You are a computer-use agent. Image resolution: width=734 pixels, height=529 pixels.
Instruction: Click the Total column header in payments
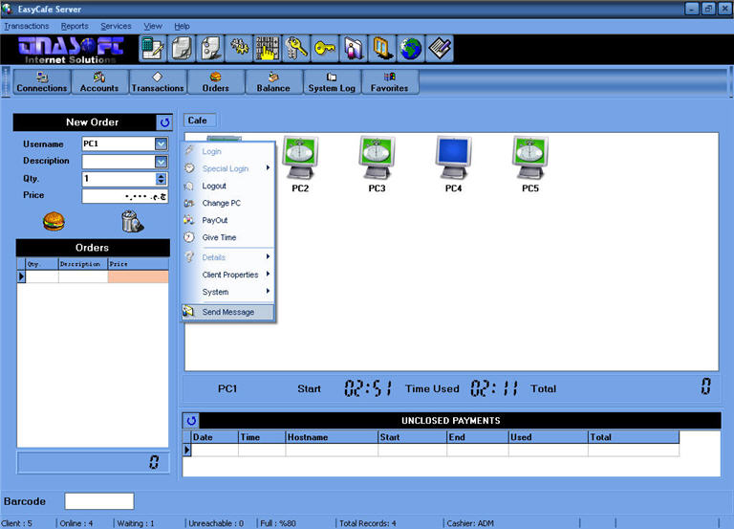click(x=634, y=437)
